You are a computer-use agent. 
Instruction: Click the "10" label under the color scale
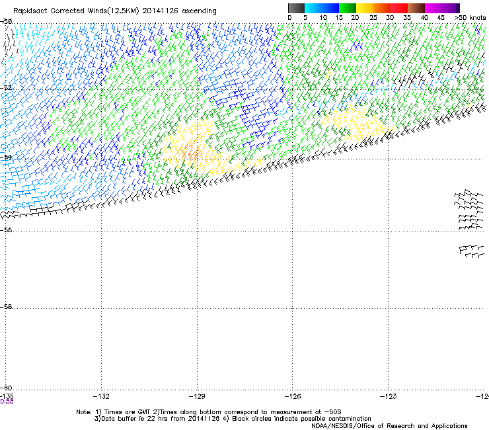click(x=323, y=18)
